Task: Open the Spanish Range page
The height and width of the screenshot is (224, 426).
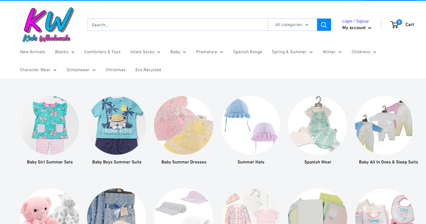Action: point(247,52)
